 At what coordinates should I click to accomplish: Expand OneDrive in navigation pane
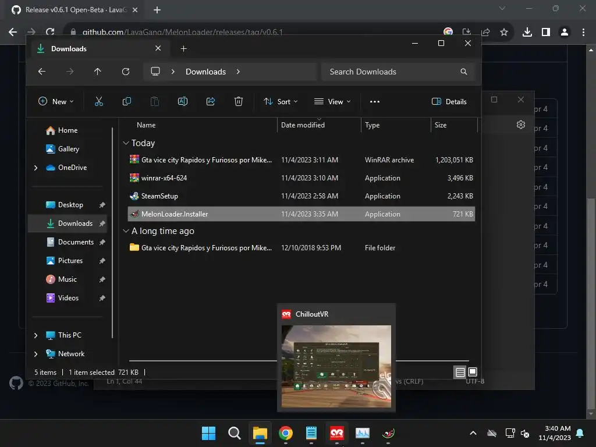(x=36, y=168)
